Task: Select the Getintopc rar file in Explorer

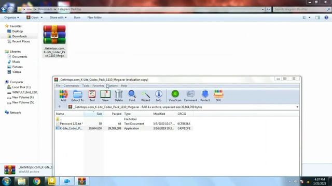Action: (54, 40)
